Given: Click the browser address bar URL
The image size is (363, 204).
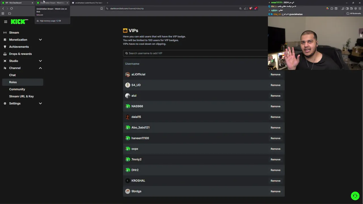Looking at the screenshot, I should [x=127, y=8].
